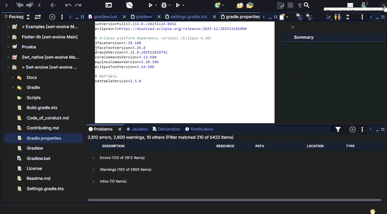Screen dimensions: 387x214
Task: Toggle link with editor in Package Explorer
Action: [x=38, y=17]
